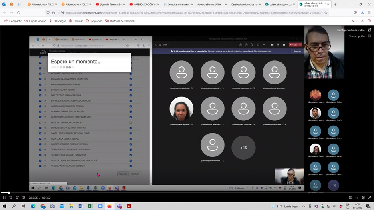Mute the video volume speaker icon
The width and height of the screenshot is (374, 210).
tap(24, 198)
